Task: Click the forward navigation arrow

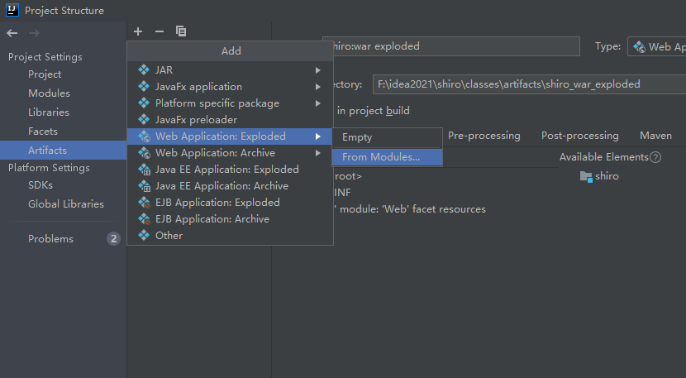Action: (34, 33)
